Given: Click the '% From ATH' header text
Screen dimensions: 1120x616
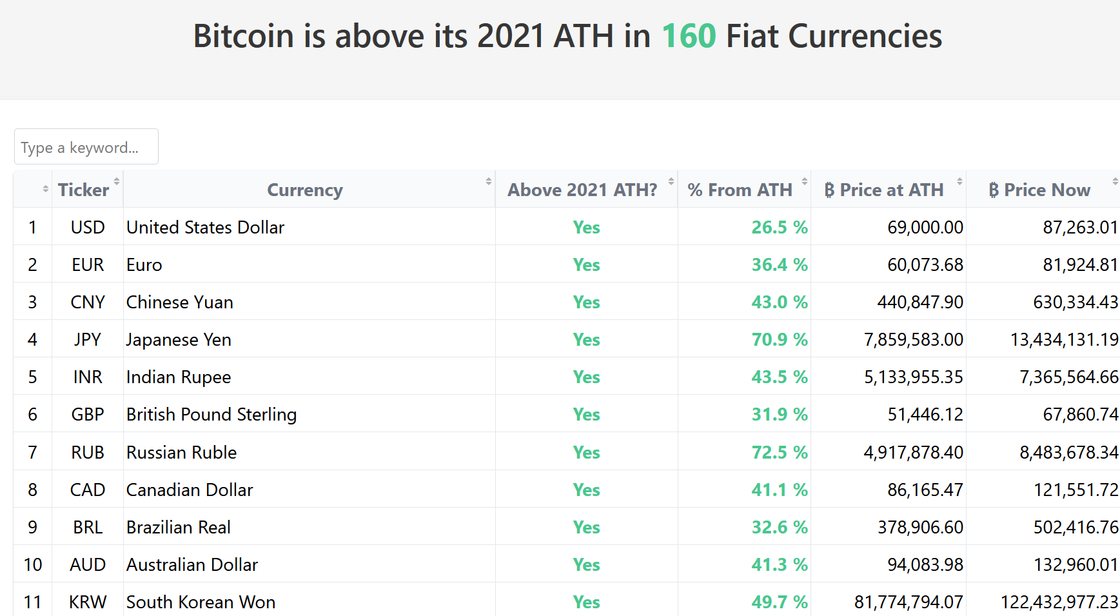Looking at the screenshot, I should [740, 190].
